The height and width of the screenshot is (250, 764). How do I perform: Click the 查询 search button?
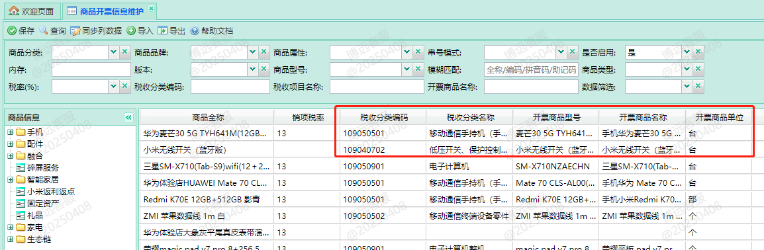point(52,31)
